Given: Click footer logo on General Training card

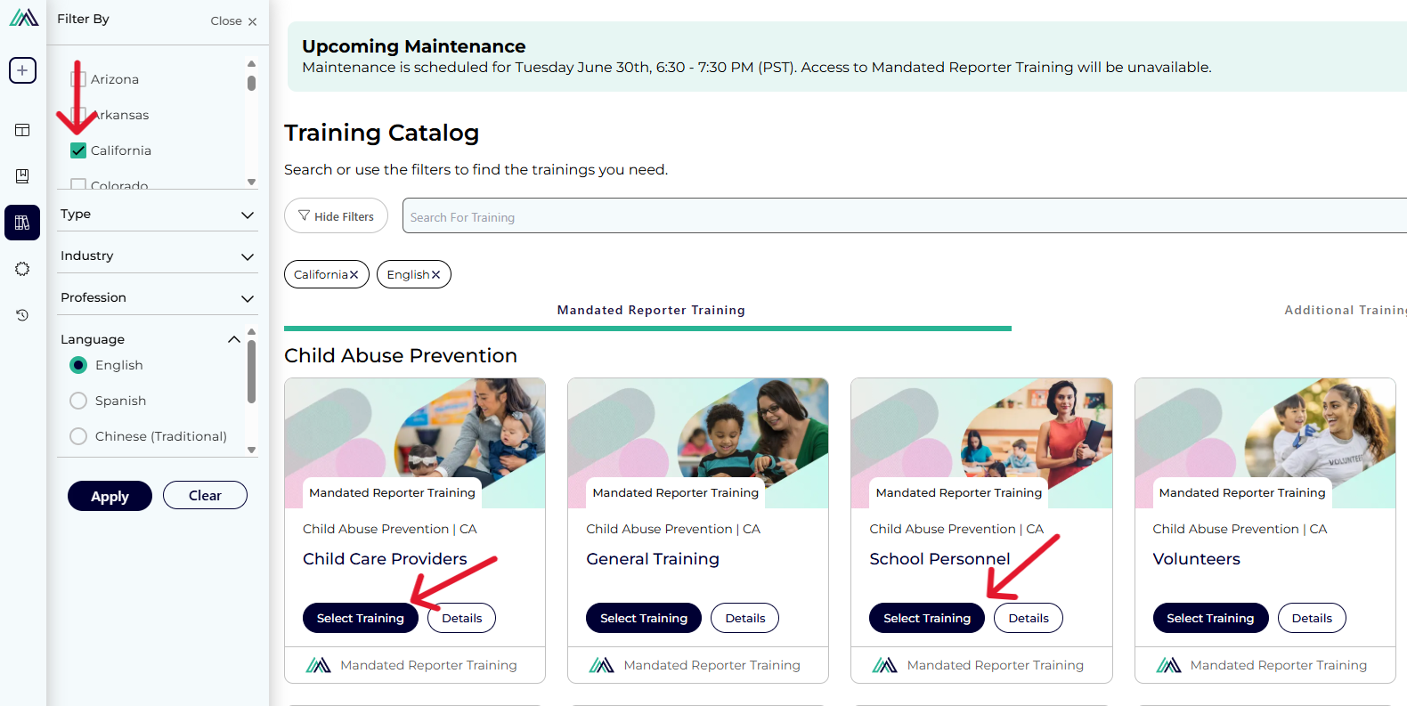Looking at the screenshot, I should 601,665.
